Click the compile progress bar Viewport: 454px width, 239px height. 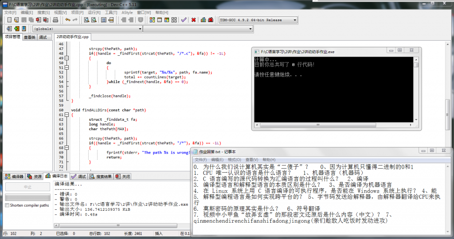pyautogui.click(x=28, y=197)
